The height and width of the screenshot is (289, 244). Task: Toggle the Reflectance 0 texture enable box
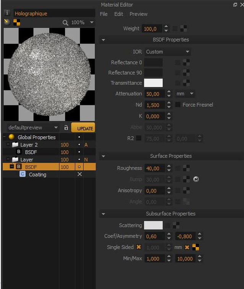178,63
